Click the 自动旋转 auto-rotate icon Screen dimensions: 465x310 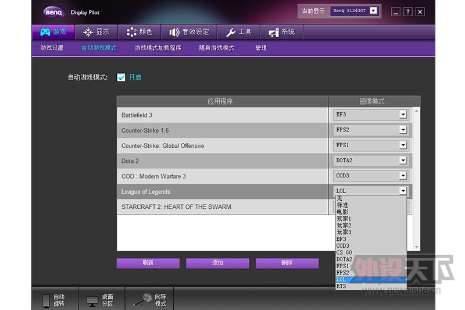46,300
